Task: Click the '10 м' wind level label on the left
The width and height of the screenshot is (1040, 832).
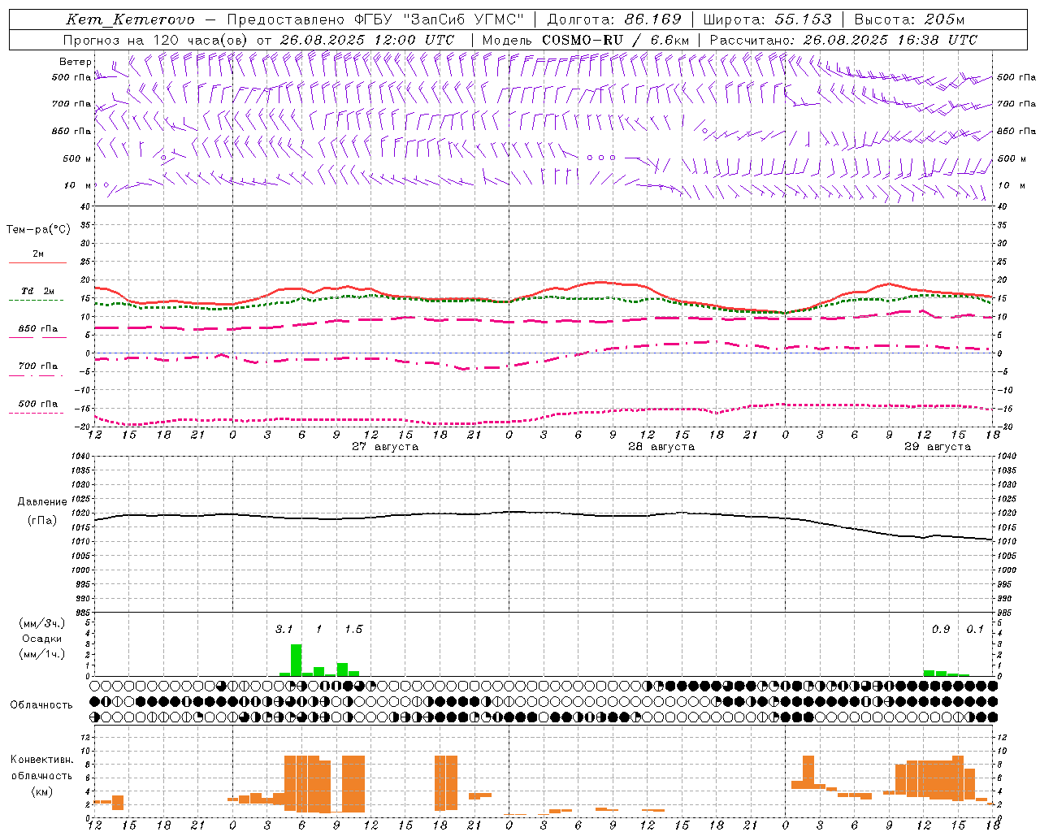Action: (77, 185)
